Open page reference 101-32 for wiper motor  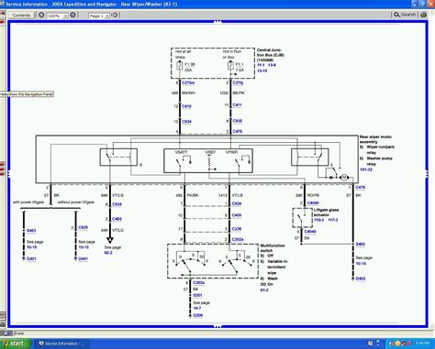click(366, 169)
